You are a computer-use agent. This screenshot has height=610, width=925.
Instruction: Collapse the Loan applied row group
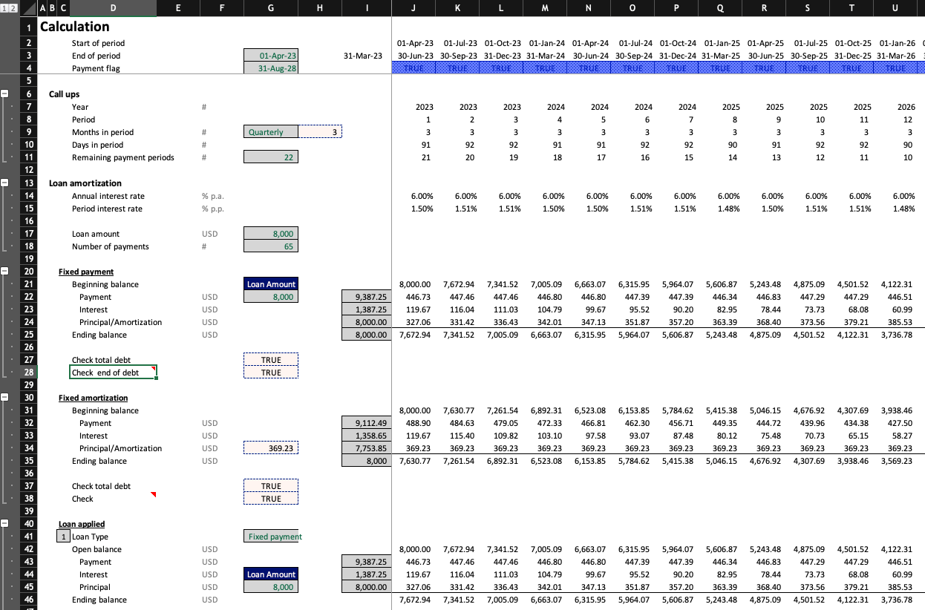click(x=5, y=524)
